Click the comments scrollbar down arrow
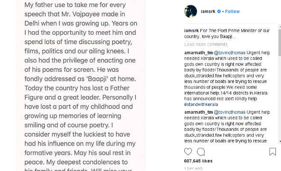The height and width of the screenshot is (171, 281). (279, 142)
